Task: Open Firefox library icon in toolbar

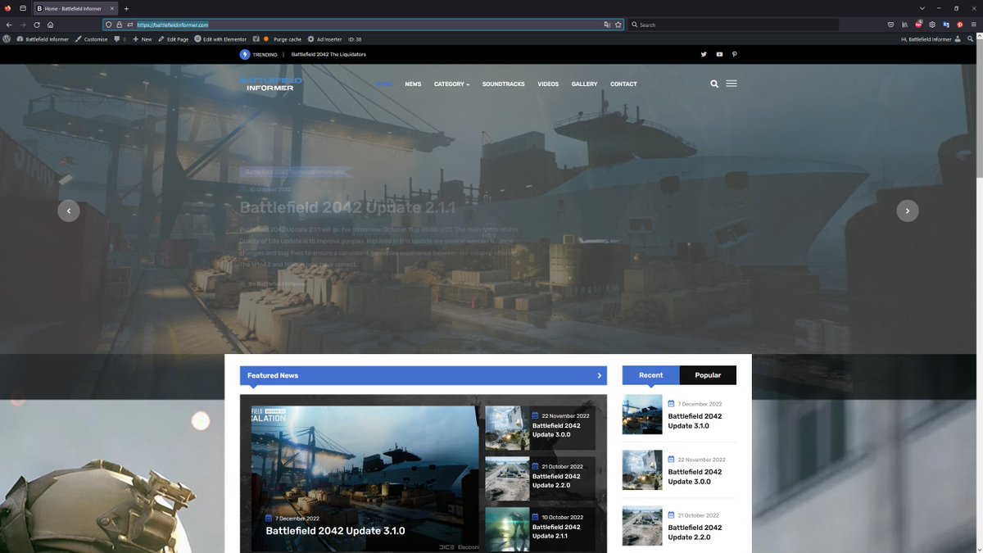Action: coord(904,25)
